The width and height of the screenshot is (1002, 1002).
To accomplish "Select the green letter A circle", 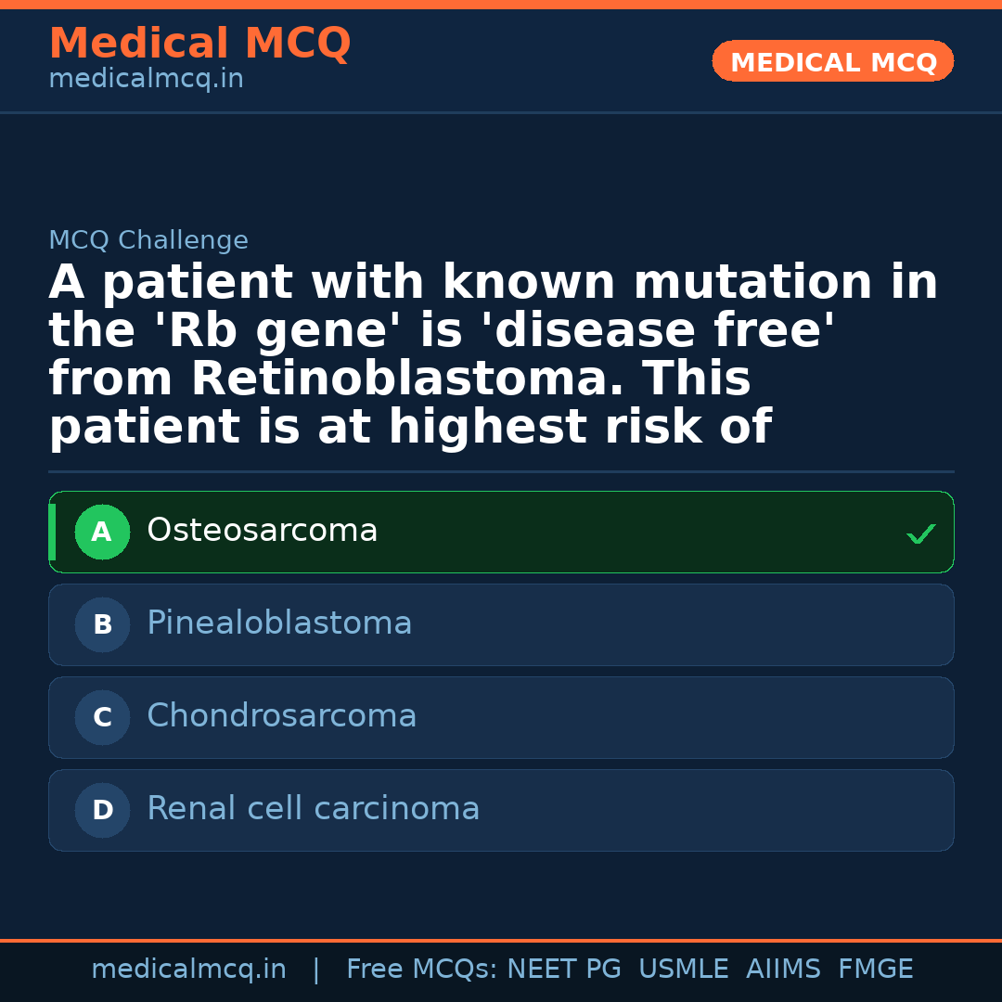I will 102,533.
